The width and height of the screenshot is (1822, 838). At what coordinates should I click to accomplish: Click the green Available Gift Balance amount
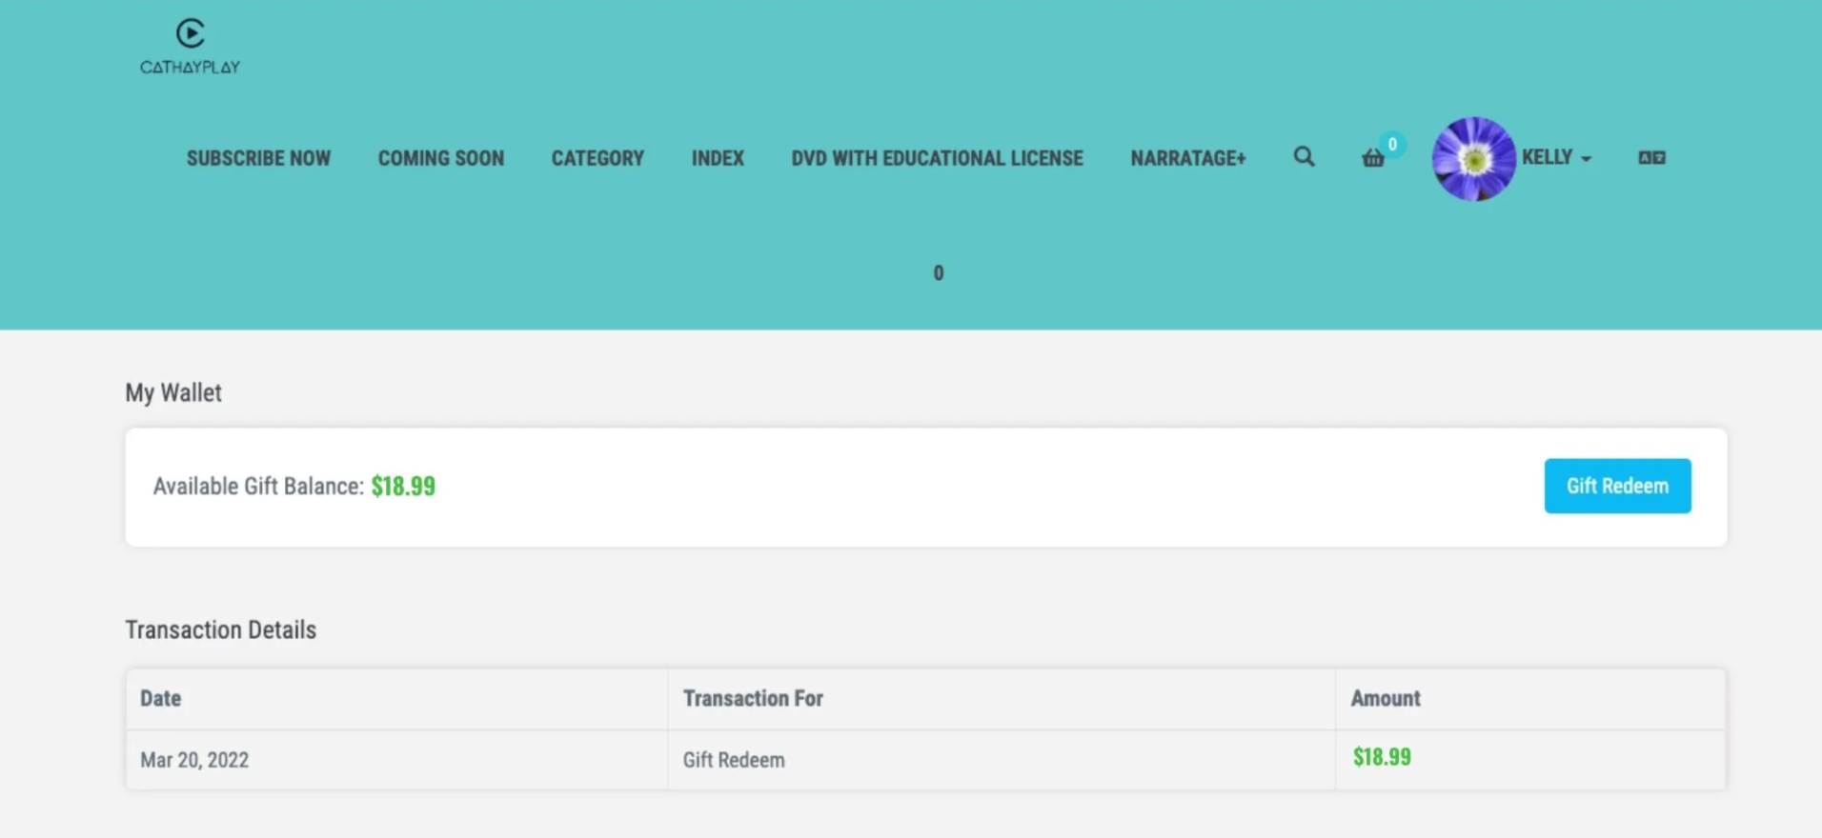point(403,487)
